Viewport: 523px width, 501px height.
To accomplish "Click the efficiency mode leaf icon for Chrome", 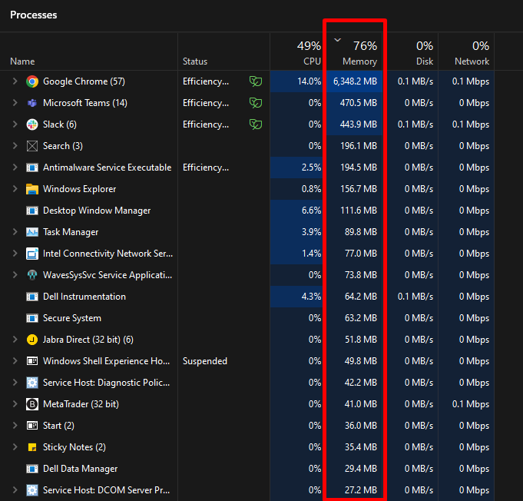I will tap(256, 81).
